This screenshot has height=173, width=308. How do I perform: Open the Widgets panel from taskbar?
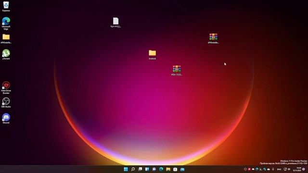pyautogui.click(x=147, y=169)
